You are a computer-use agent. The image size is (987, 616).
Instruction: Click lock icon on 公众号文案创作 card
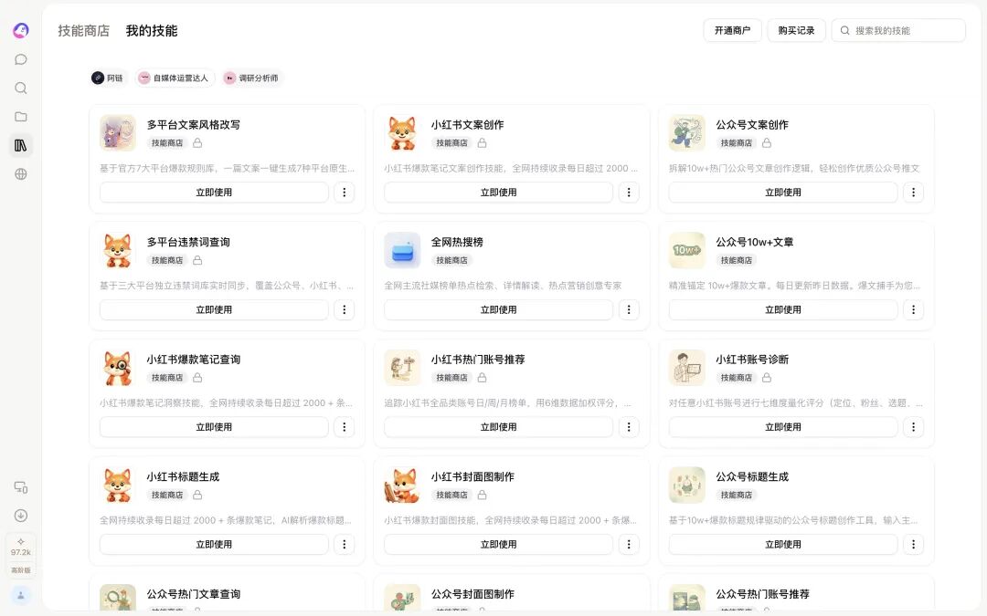click(x=767, y=142)
